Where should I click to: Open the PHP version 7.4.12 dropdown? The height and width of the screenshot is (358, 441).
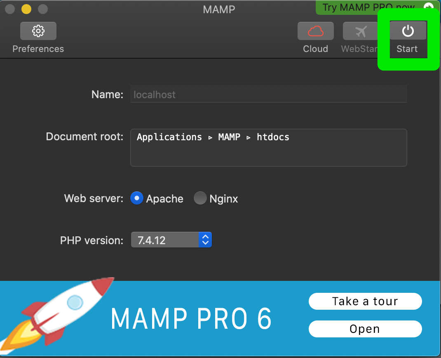point(171,240)
